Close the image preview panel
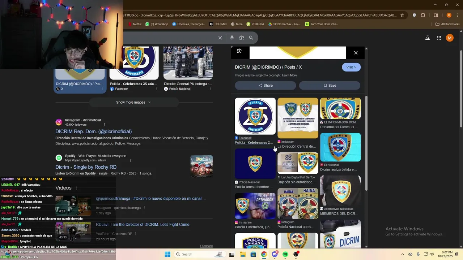This screenshot has width=463, height=260. pyautogui.click(x=356, y=53)
